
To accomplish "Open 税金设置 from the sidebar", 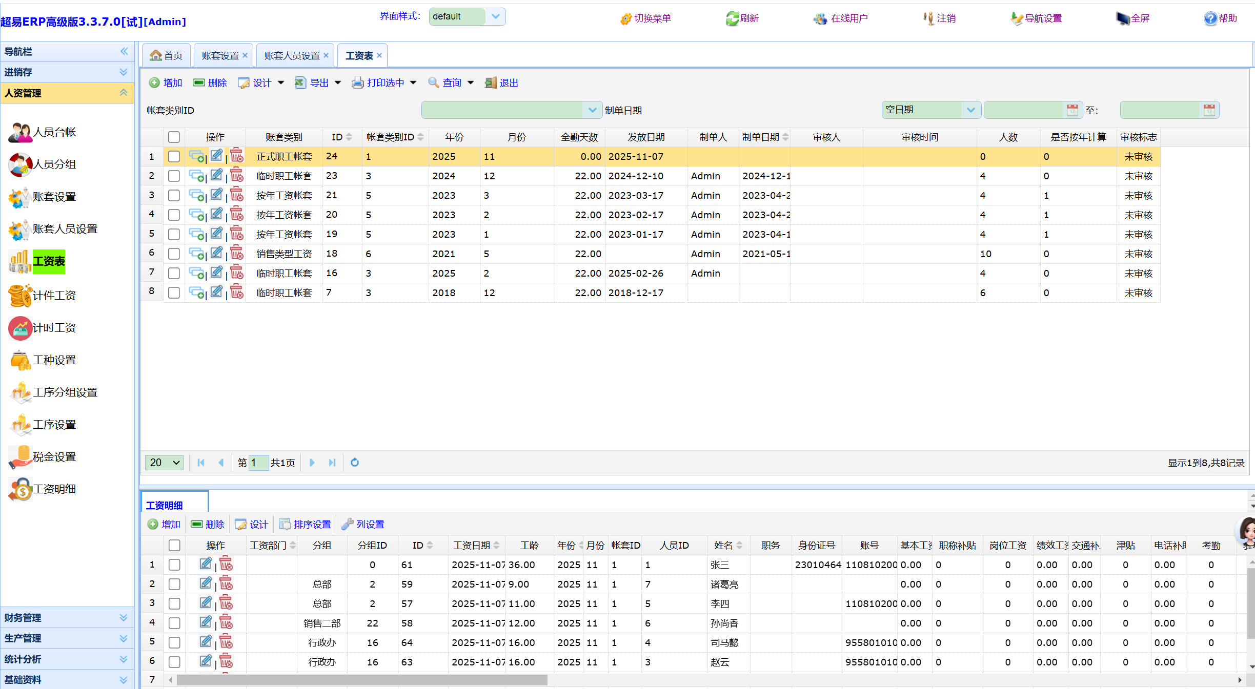I will point(54,457).
